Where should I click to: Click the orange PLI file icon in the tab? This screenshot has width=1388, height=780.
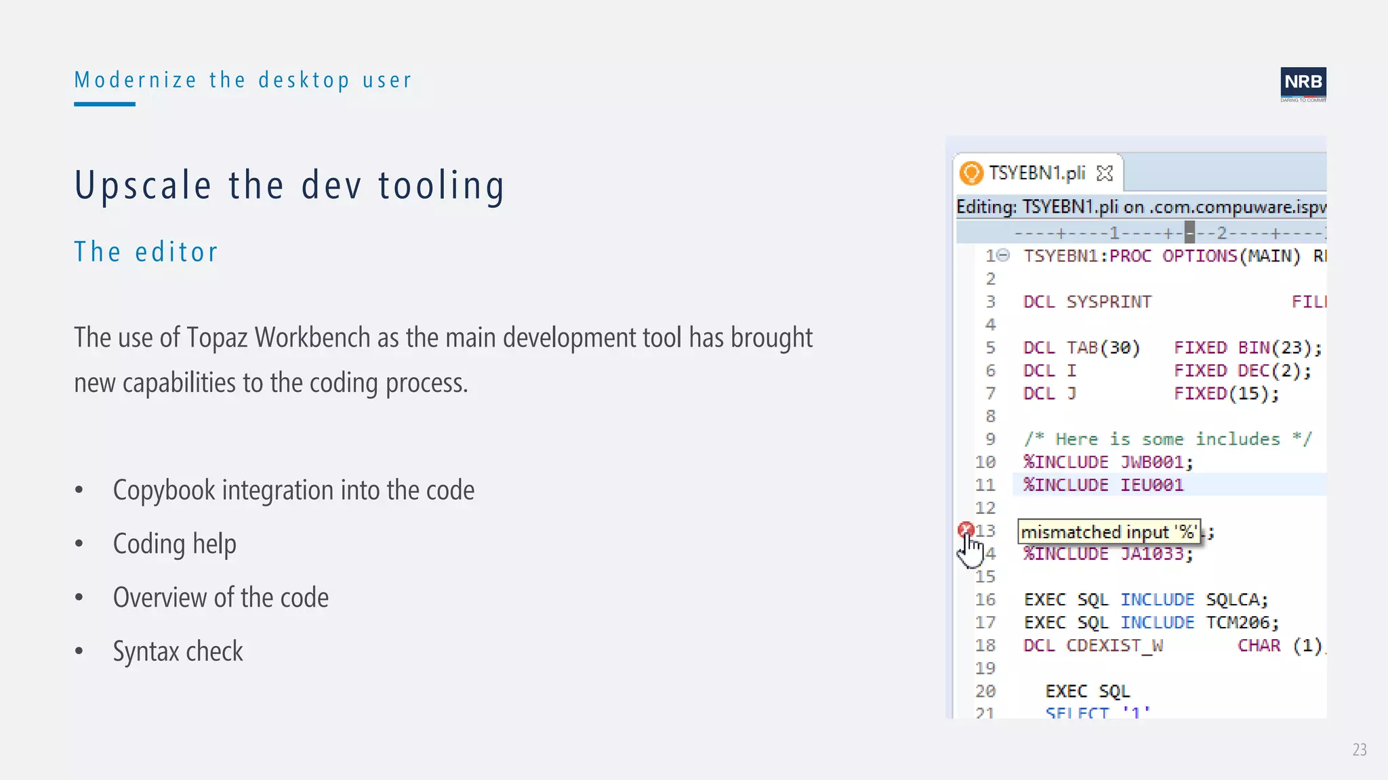971,173
